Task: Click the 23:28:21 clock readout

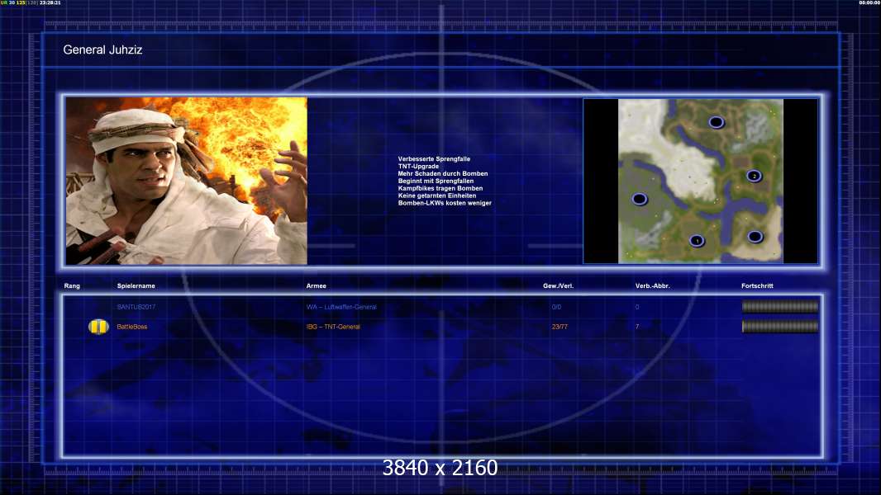Action: [x=50, y=2]
